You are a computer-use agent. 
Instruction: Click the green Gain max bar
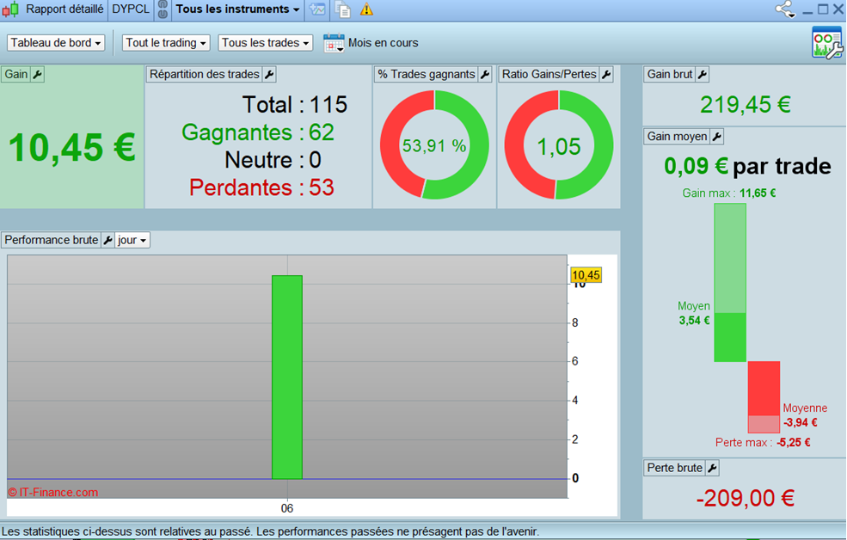click(730, 282)
